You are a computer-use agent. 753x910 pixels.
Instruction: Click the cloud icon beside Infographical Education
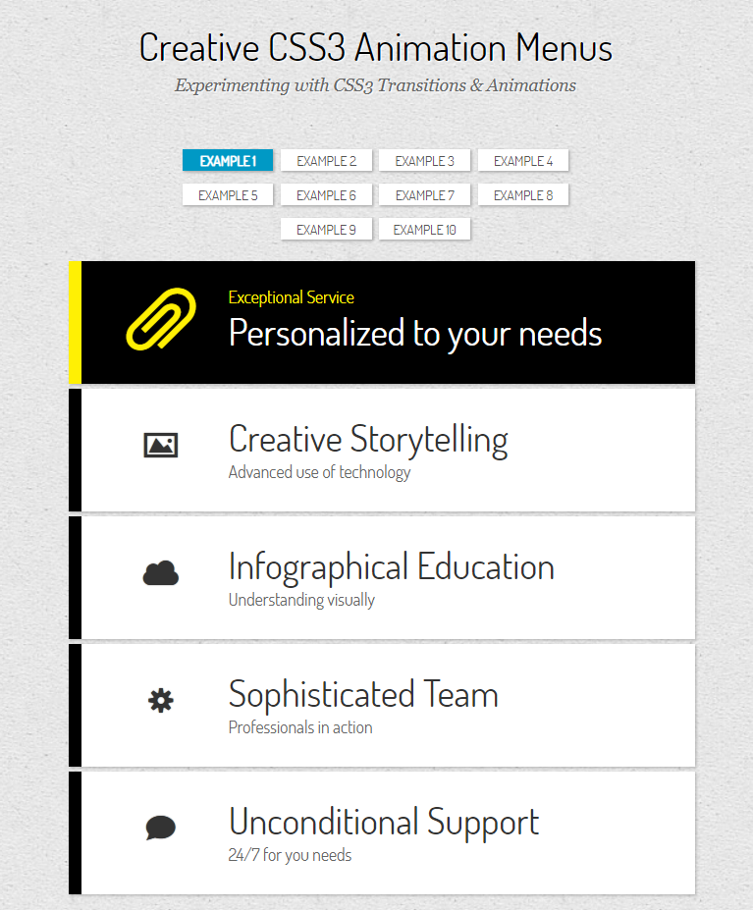tap(161, 573)
